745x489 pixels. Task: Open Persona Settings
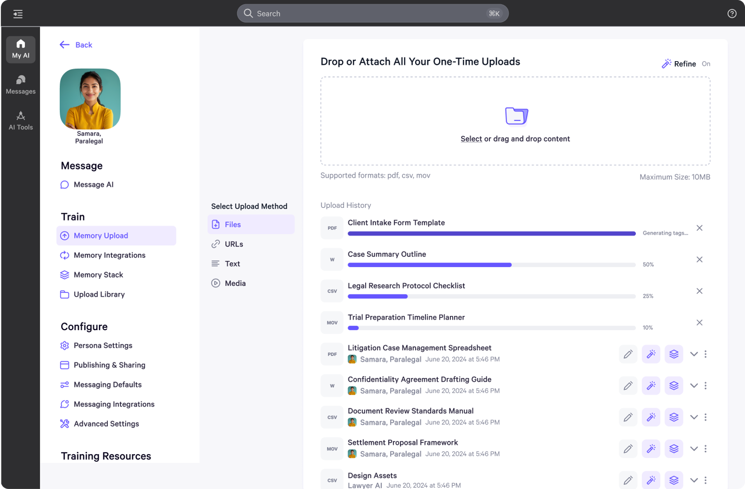pos(103,345)
